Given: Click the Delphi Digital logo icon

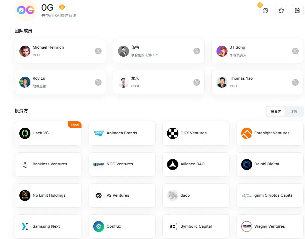Looking at the screenshot, I should click(247, 164).
